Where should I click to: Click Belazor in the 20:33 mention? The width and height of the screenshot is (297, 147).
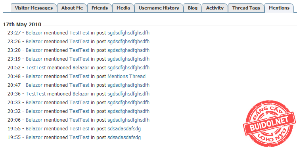tap(34, 102)
